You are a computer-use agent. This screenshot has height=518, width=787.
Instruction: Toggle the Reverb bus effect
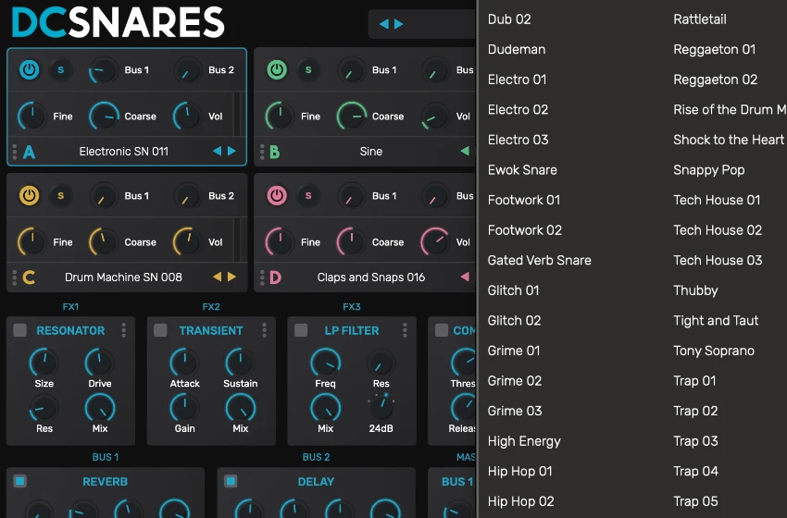(x=20, y=481)
